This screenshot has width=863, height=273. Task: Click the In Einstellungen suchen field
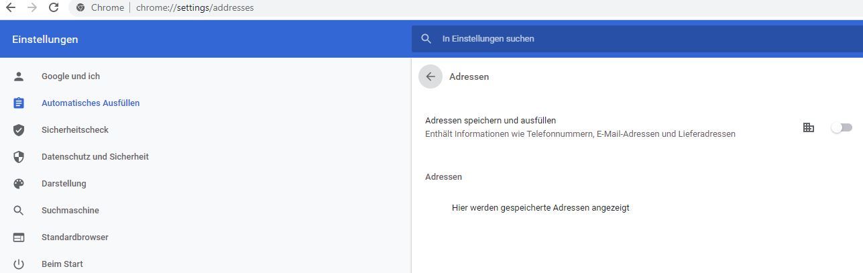point(637,39)
